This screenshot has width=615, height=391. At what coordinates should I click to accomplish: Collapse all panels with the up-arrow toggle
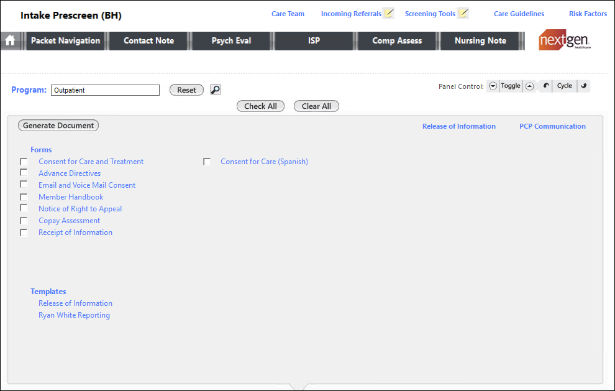pyautogui.click(x=529, y=86)
